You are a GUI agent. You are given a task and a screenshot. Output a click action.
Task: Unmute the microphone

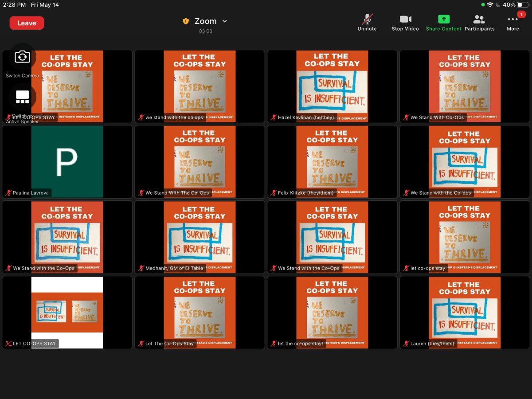tap(367, 22)
